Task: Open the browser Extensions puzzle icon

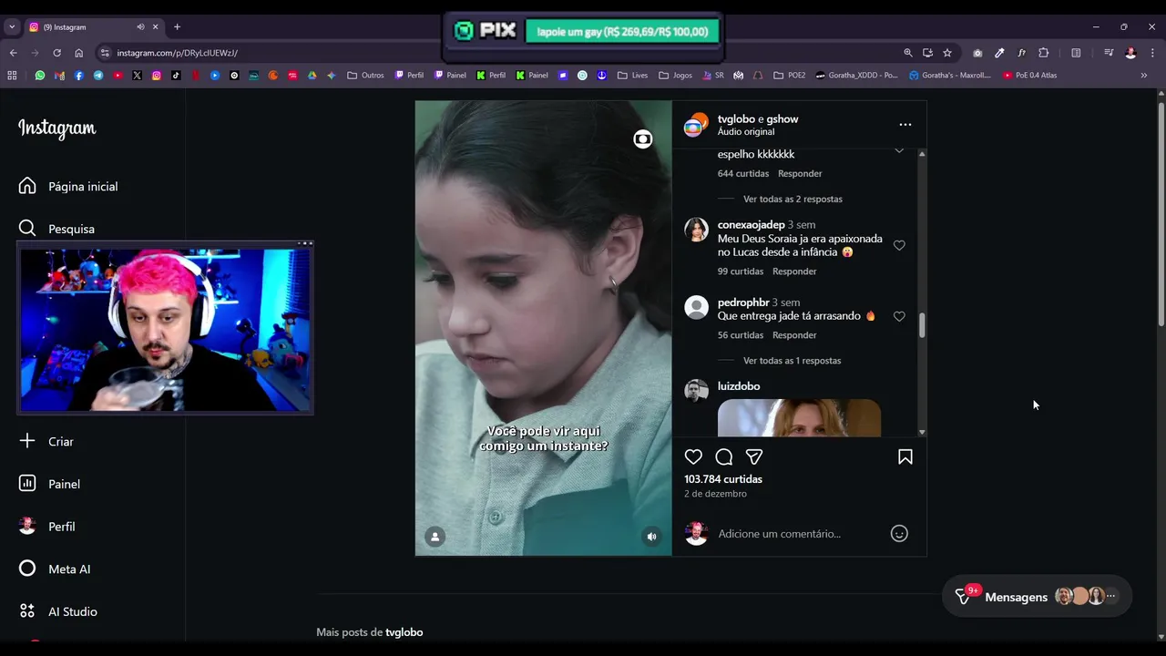Action: [x=1044, y=53]
